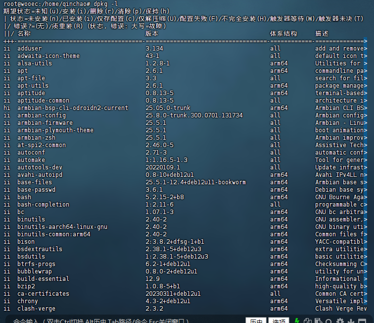Image resolution: width=374 pixels, height=323 pixels.
Task: Select package name apt-file
Action: pyautogui.click(x=31, y=78)
